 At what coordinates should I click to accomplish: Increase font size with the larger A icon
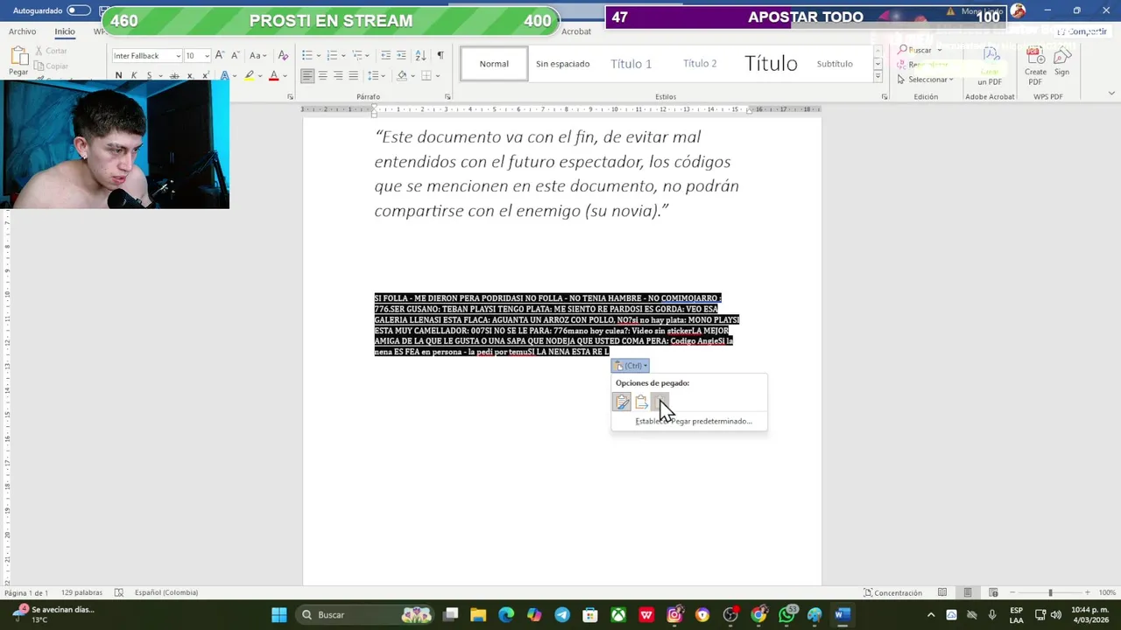pos(220,55)
